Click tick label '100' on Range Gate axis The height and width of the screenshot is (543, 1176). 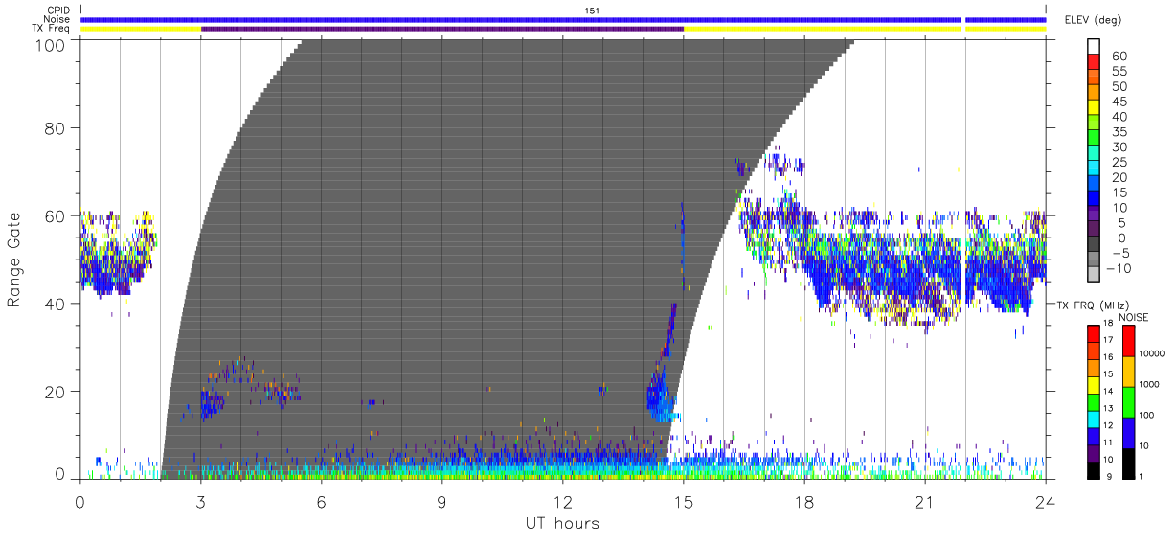(50, 45)
